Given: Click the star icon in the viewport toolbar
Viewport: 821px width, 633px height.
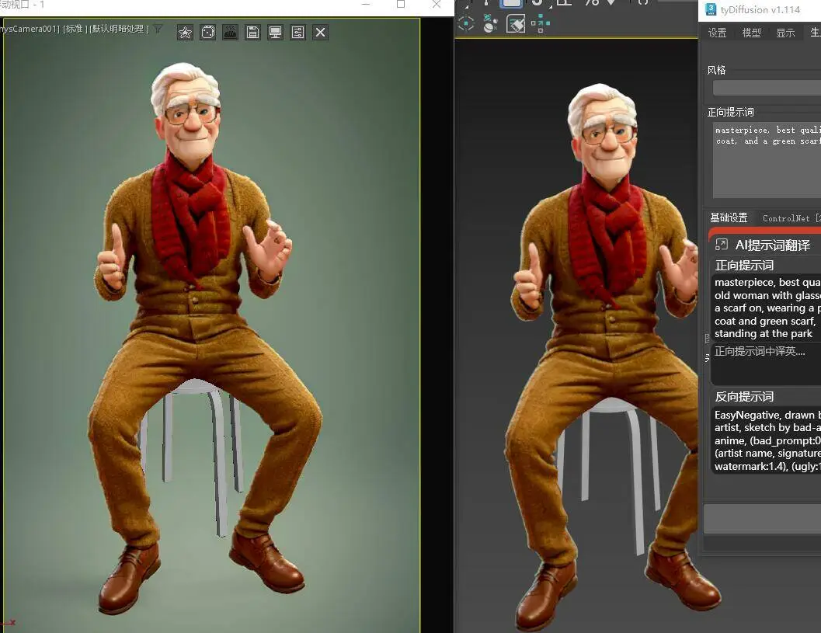Looking at the screenshot, I should [x=185, y=33].
